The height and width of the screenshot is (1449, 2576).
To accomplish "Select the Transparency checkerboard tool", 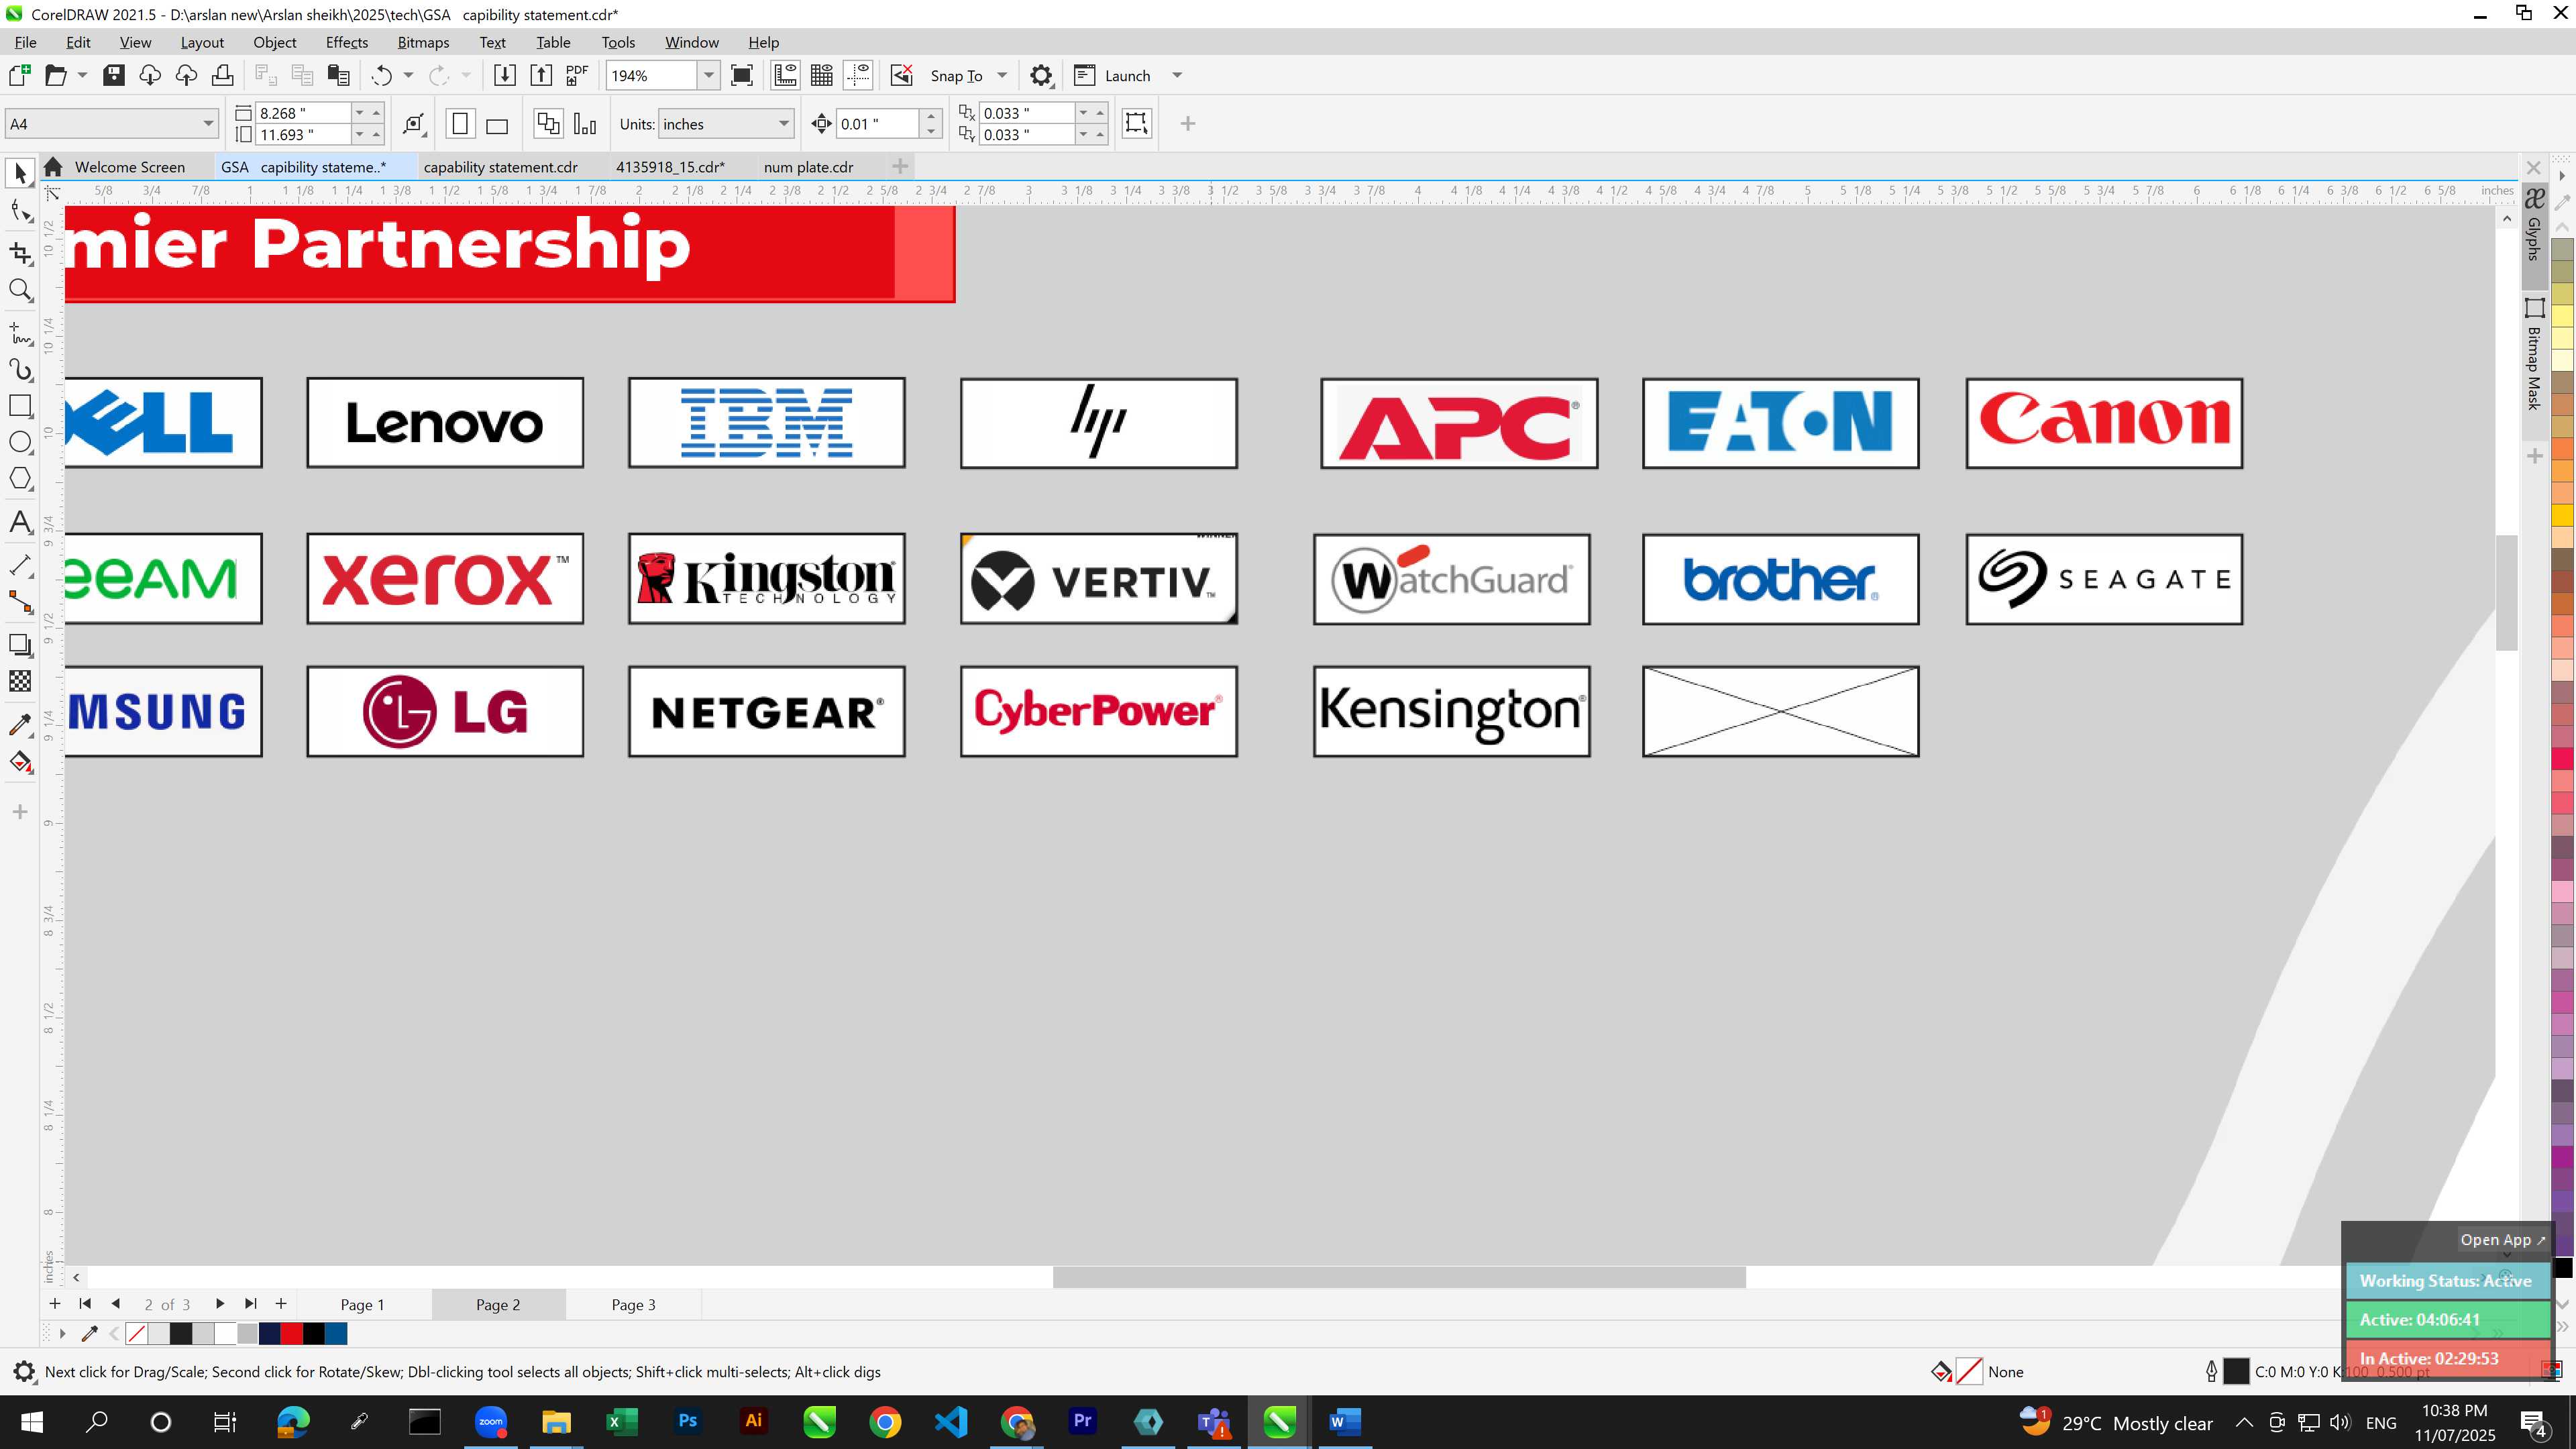I will [20, 681].
